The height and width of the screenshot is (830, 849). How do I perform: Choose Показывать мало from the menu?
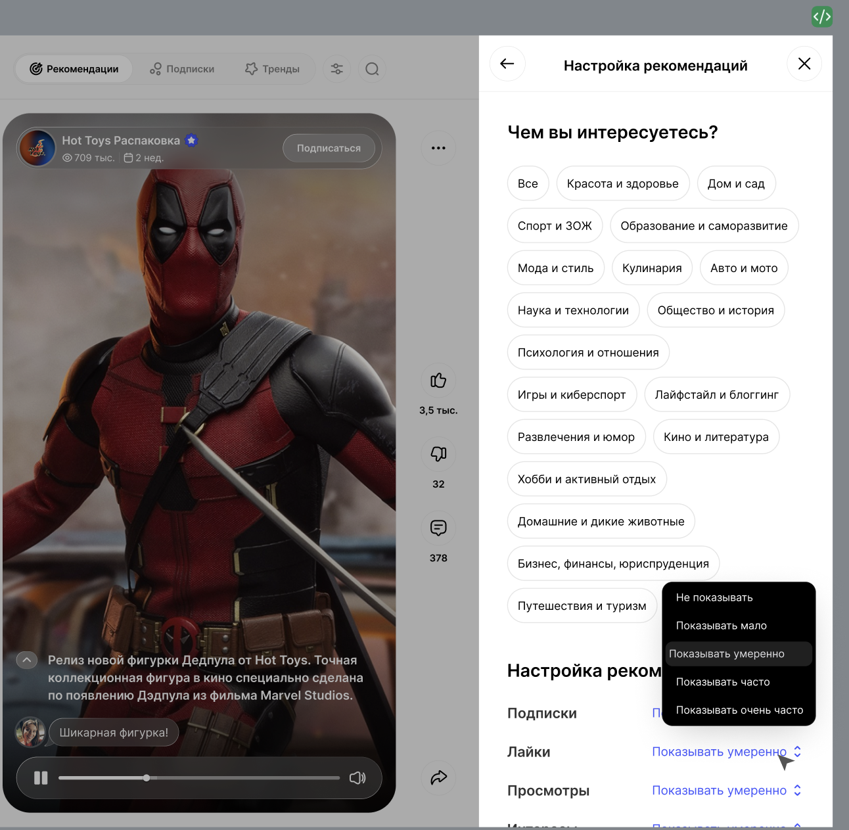(739, 626)
